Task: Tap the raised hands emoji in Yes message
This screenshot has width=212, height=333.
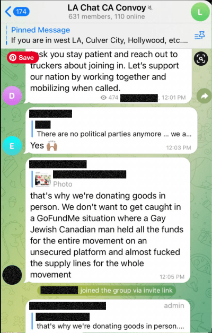Action: 52,146
